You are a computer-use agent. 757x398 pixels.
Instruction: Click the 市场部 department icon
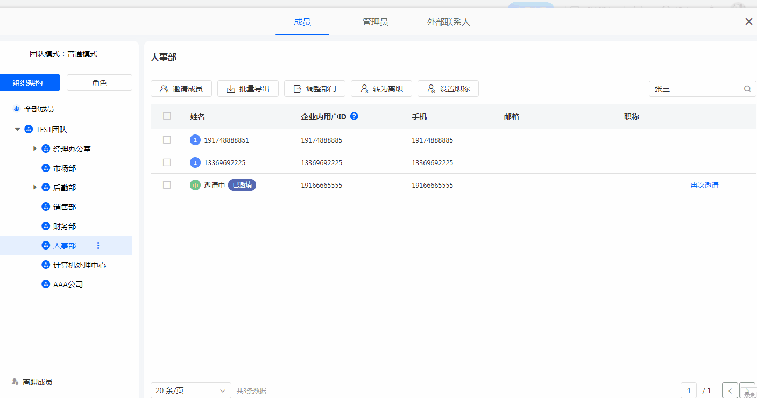[x=46, y=168]
